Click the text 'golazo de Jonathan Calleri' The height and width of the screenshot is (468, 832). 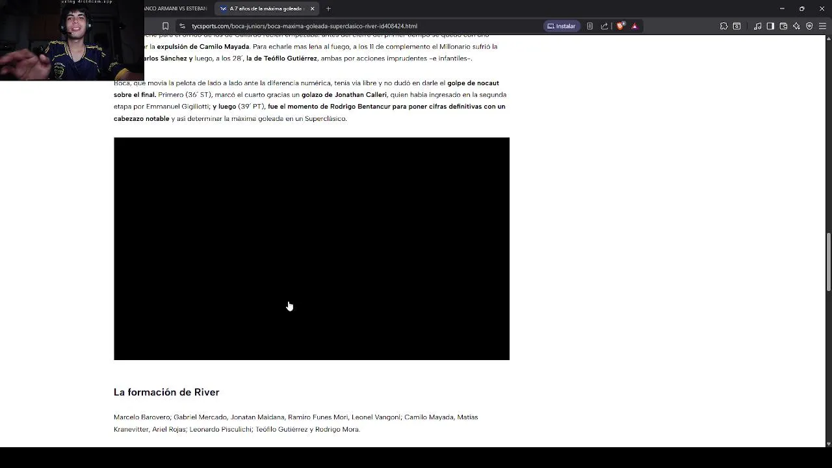tap(344, 95)
